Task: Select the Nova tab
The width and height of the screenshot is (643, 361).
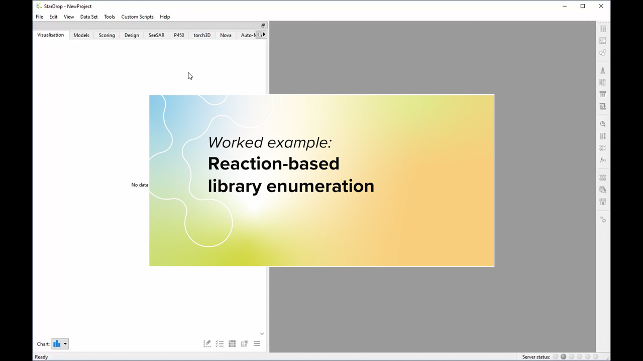Action: [x=226, y=35]
